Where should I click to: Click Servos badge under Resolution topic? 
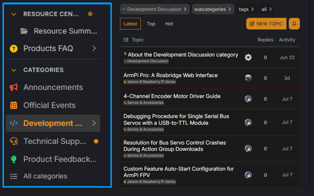point(143,156)
